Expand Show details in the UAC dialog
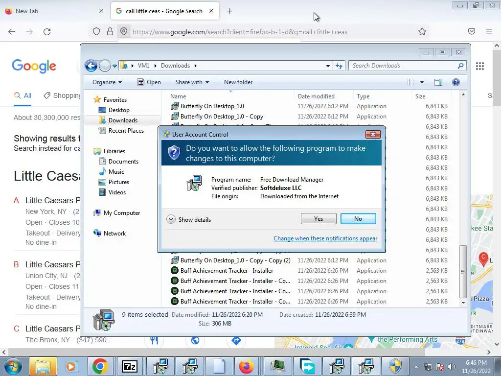 pyautogui.click(x=188, y=219)
